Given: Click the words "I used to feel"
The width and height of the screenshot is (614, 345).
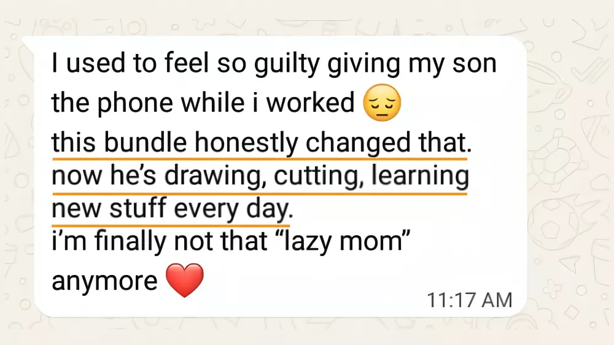Looking at the screenshot, I should point(123,64).
